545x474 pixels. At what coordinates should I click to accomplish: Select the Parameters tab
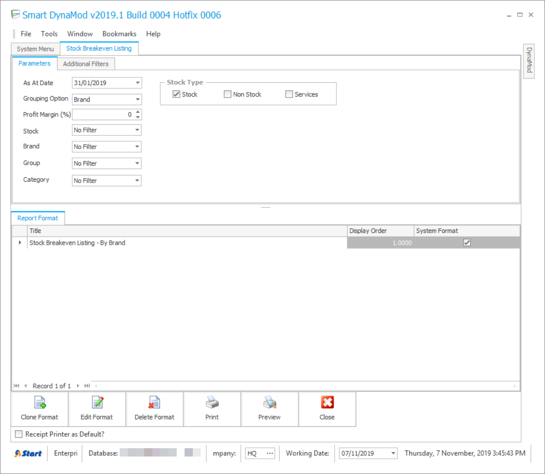[x=35, y=63]
